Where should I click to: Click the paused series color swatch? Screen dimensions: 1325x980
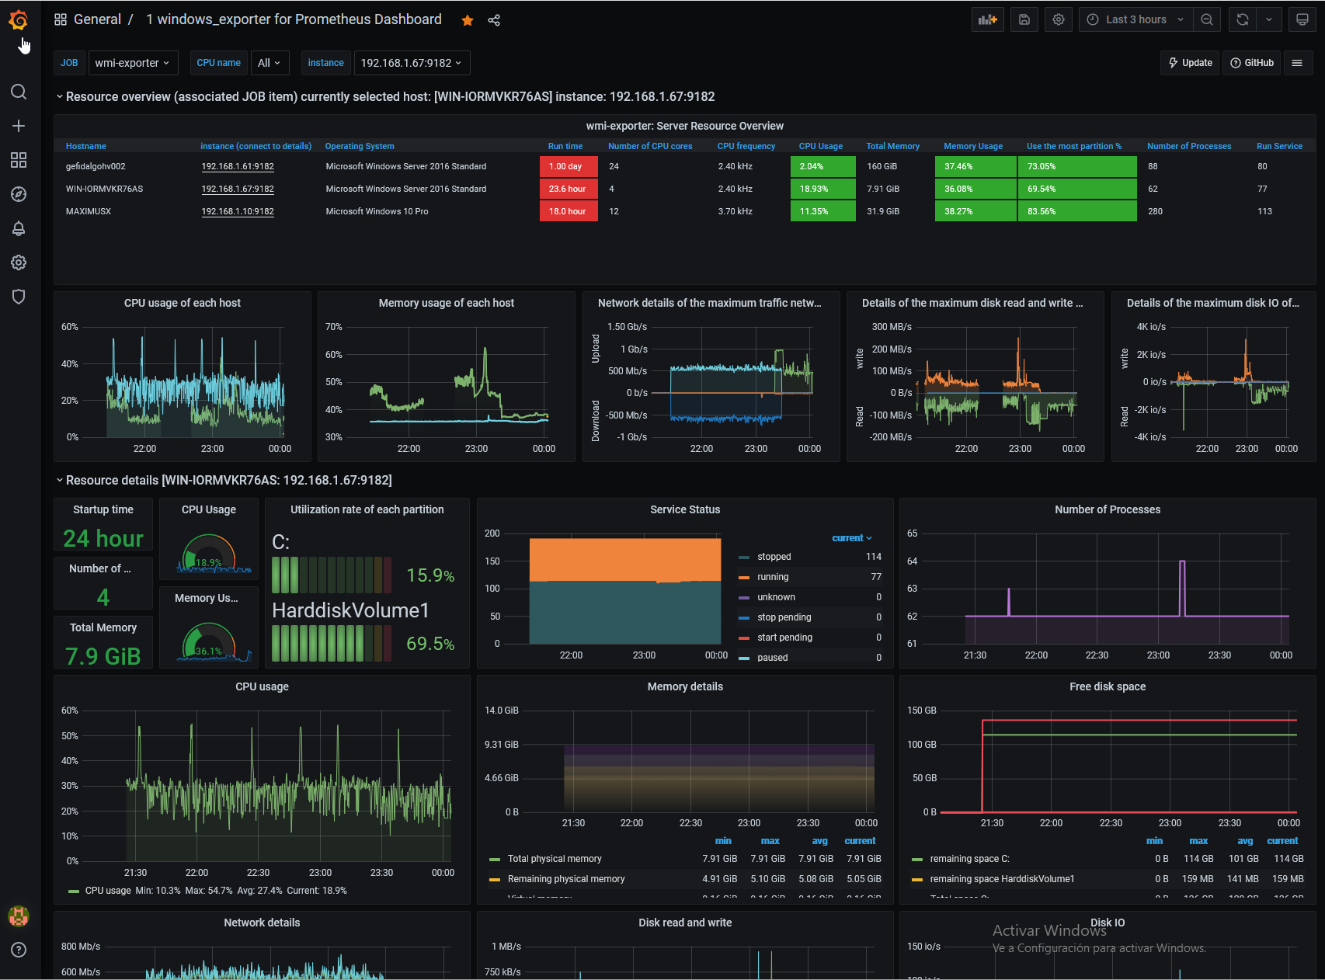click(x=744, y=658)
